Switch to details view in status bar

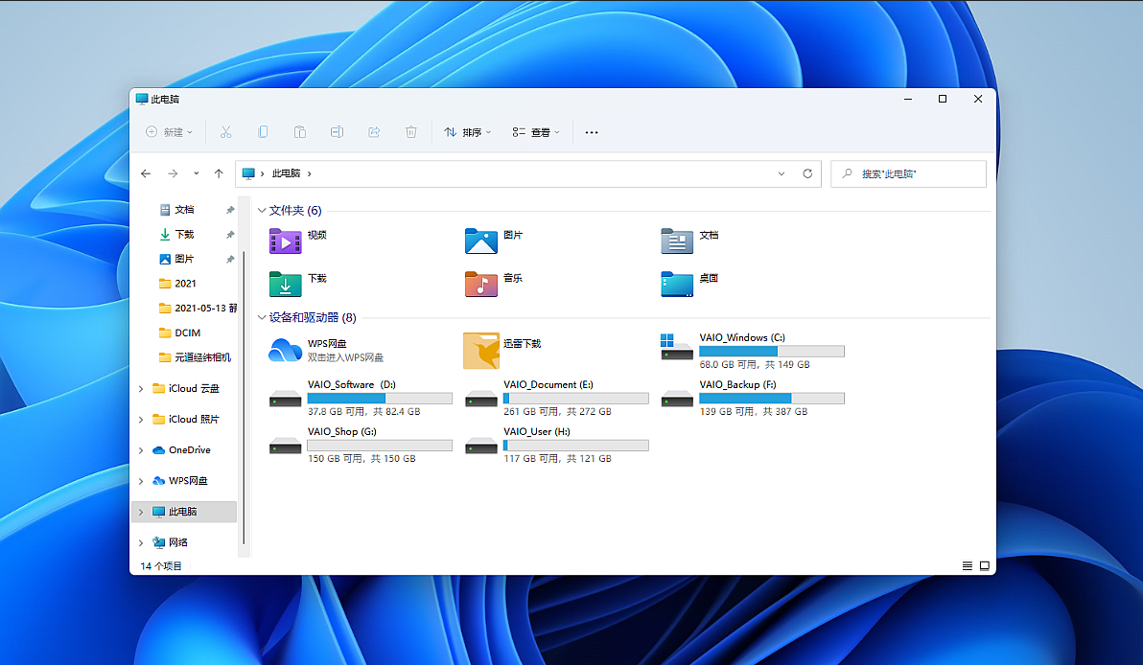tap(968, 566)
